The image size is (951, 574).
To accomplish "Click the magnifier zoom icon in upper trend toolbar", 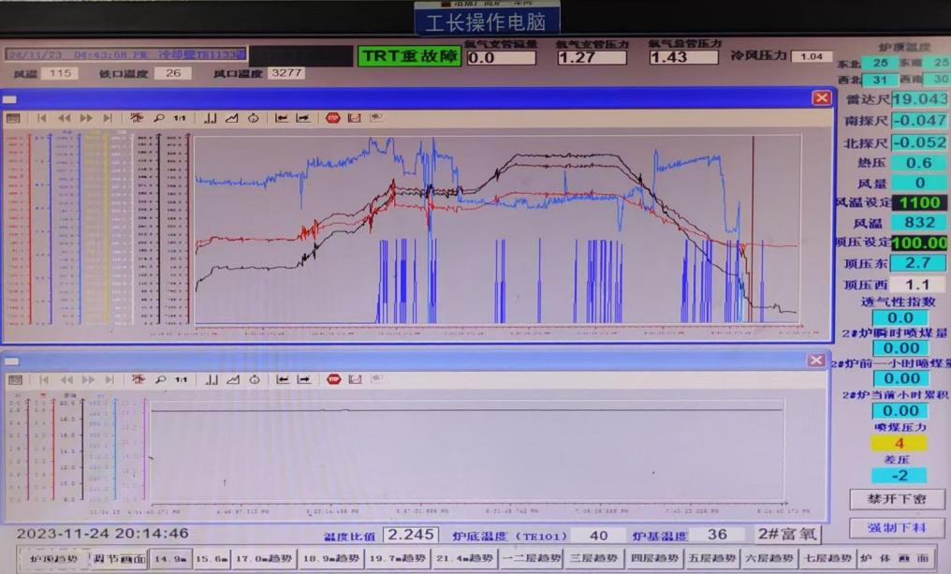I will 159,118.
